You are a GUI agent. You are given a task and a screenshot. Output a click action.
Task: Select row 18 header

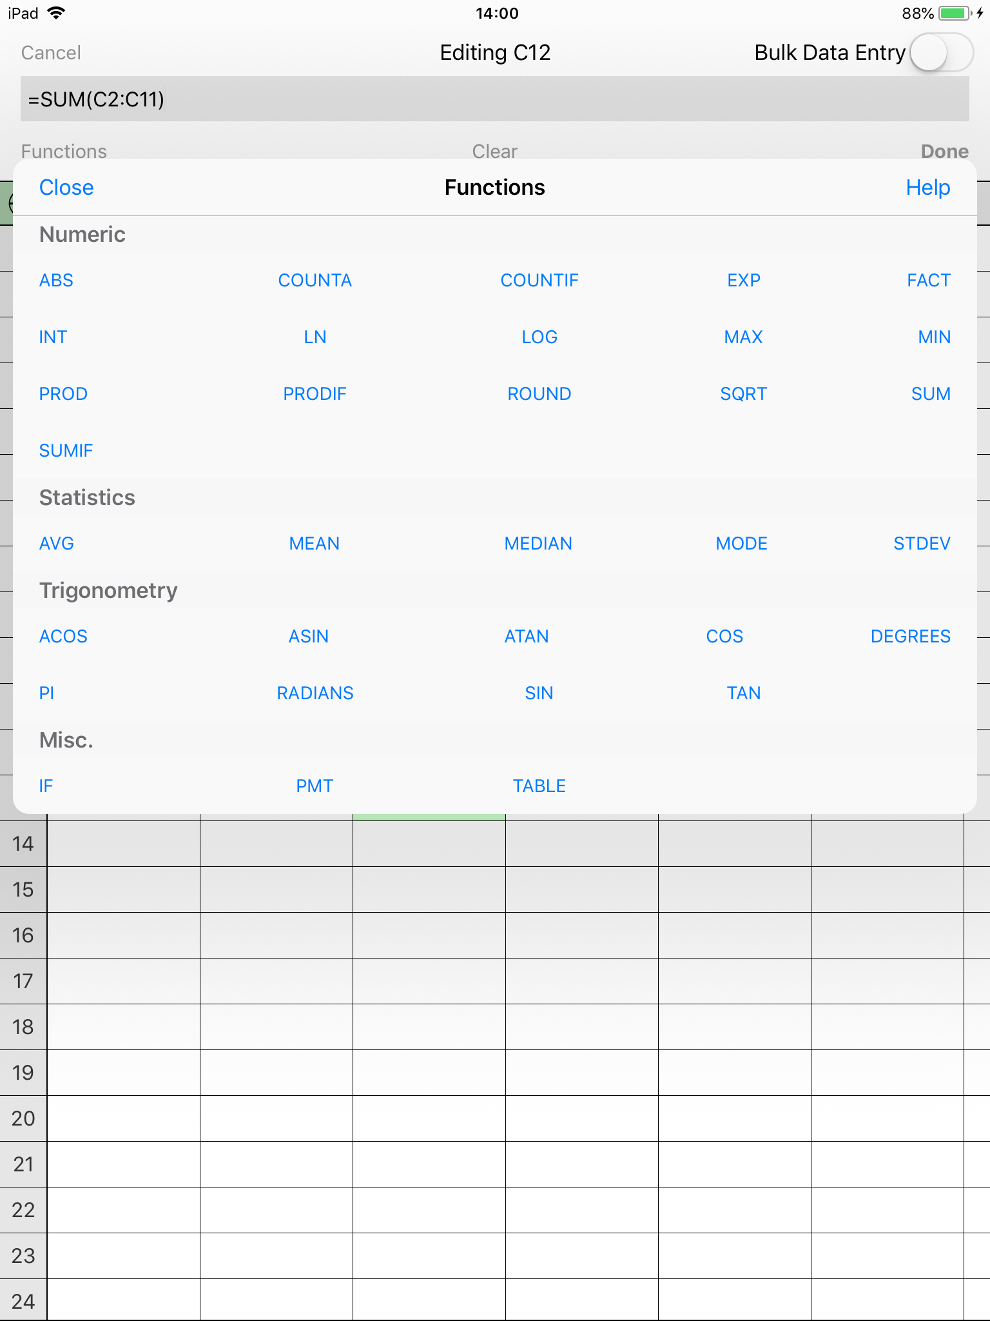pyautogui.click(x=23, y=1027)
